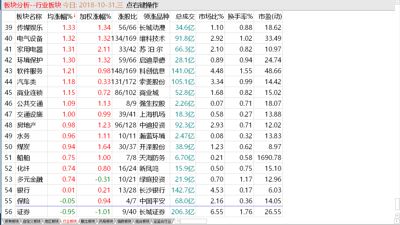Screen dimensions: 400x225
Task: Click the horizontal scrollbar left arrow
Action: pyautogui.click(x=177, y=221)
